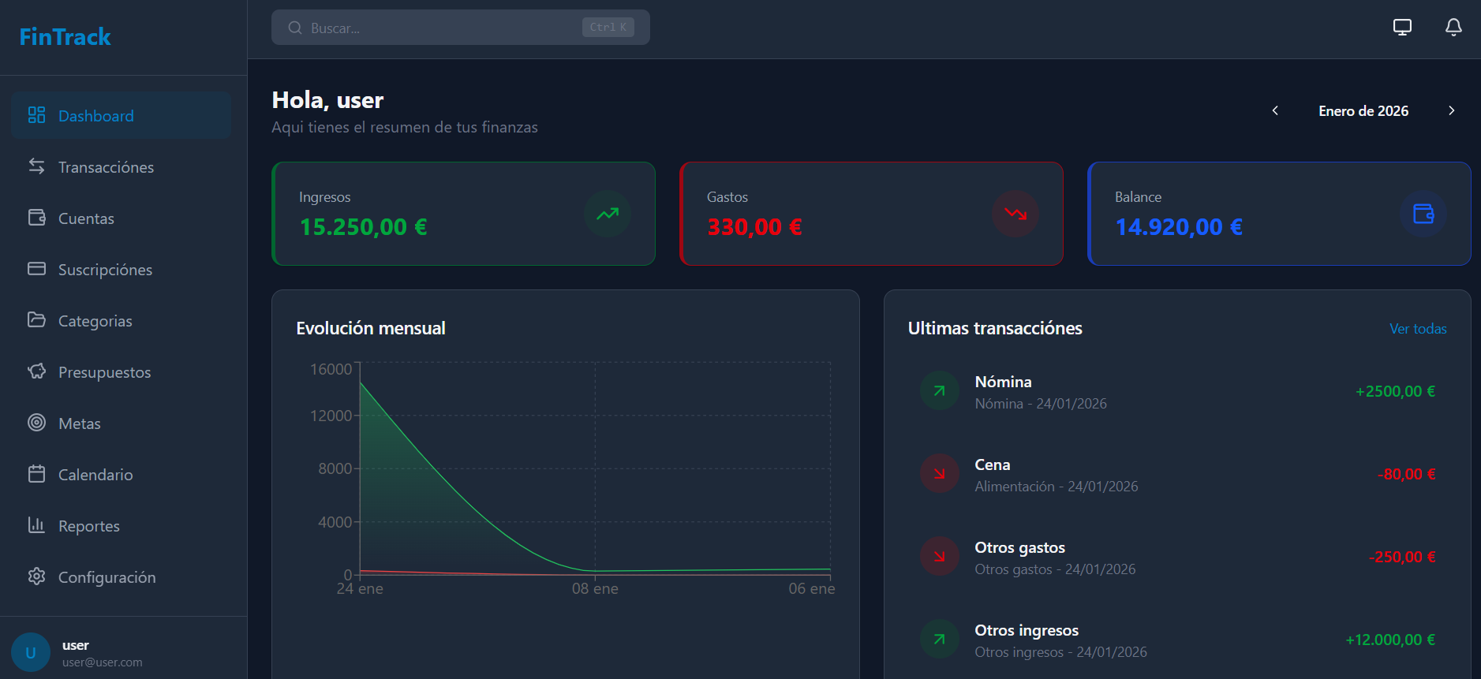Click the FinTrack logo
This screenshot has width=1481, height=679.
[x=65, y=37]
